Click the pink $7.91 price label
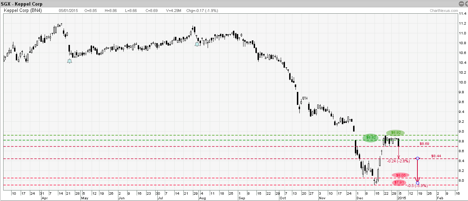Viewport: 468px width, 201px height. click(398, 182)
